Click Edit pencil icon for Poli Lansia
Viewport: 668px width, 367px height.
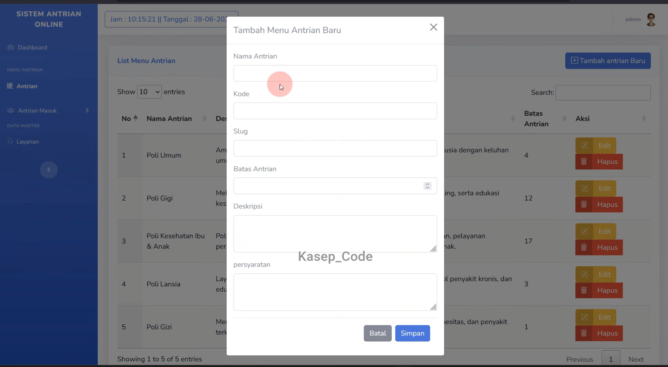pos(584,274)
